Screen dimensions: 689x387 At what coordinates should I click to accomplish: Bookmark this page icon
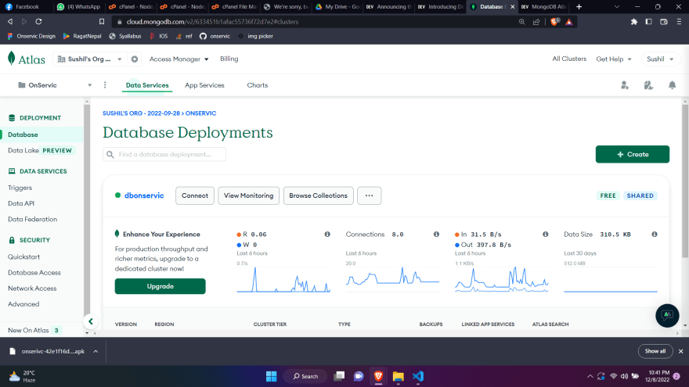(x=102, y=22)
